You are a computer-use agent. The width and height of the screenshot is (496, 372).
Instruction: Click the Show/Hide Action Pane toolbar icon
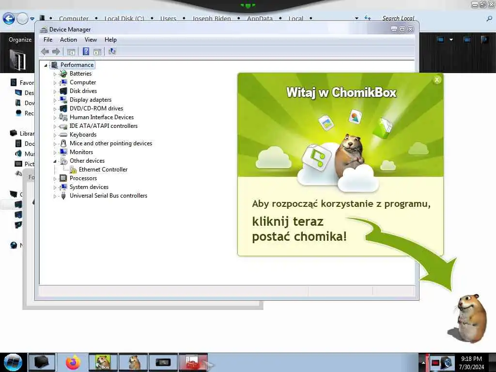tap(97, 52)
